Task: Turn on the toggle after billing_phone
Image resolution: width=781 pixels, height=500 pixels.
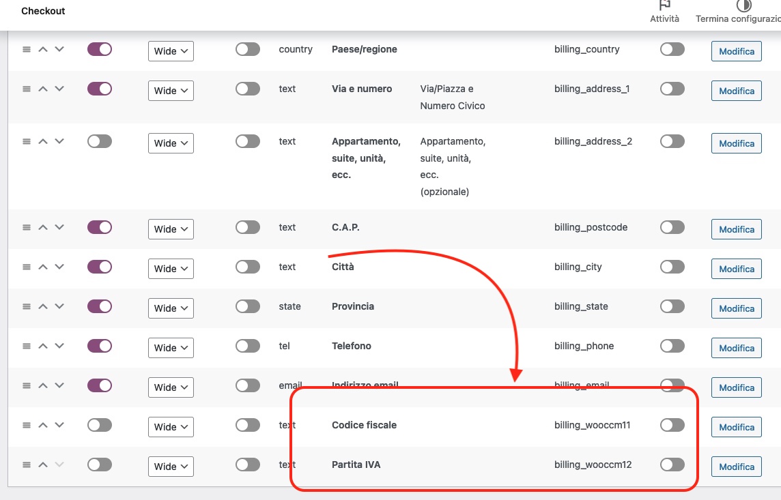Action: click(672, 347)
